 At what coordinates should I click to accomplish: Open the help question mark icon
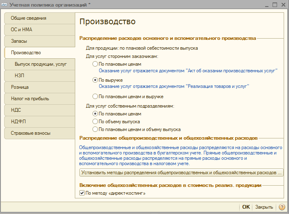(x=282, y=207)
